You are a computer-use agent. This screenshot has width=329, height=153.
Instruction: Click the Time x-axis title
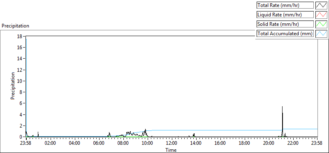[x=171, y=150]
